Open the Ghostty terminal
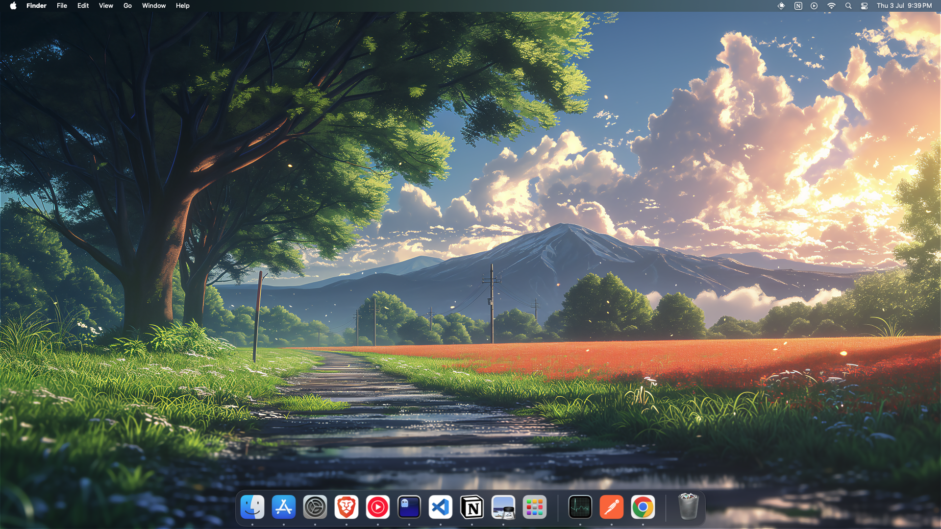This screenshot has height=529, width=941. click(x=409, y=507)
